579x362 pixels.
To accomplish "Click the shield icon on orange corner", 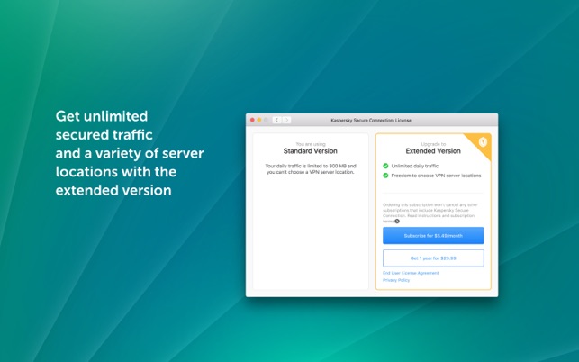I will (x=483, y=142).
